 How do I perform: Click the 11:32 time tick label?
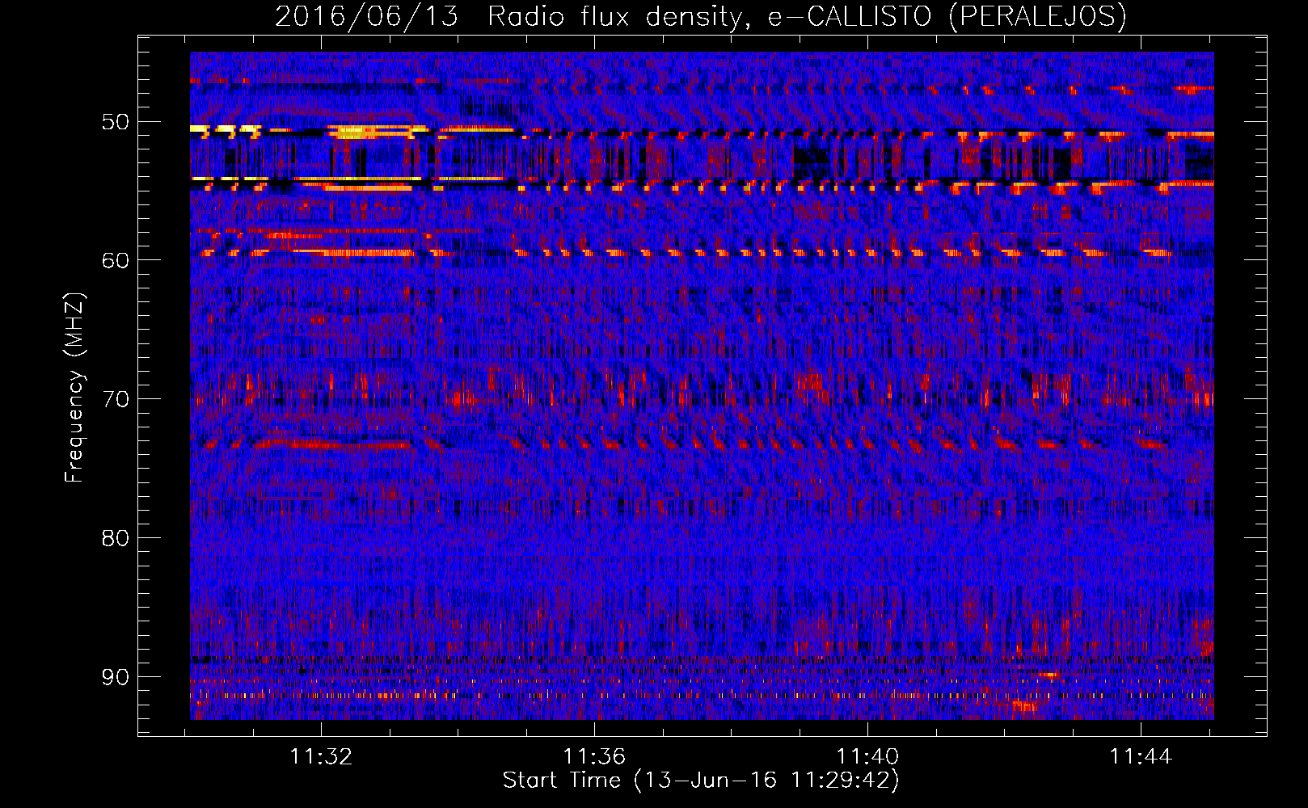(321, 757)
